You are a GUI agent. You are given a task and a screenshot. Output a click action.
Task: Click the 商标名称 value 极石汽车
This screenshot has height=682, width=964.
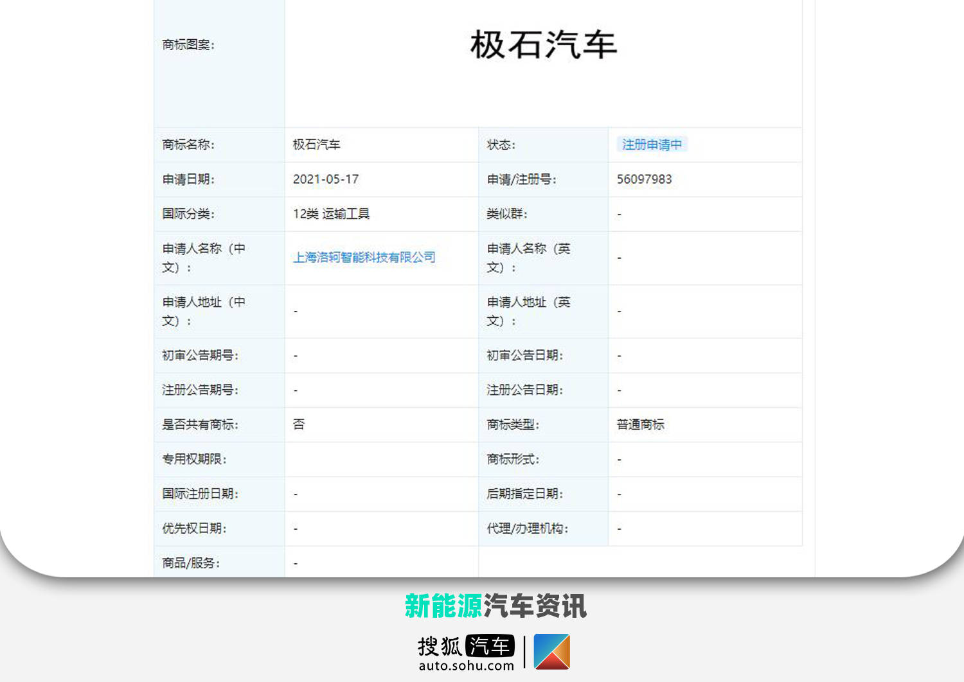click(316, 144)
